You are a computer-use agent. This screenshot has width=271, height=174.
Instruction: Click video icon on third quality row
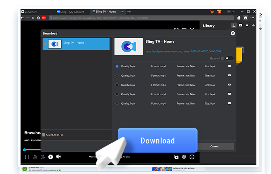coord(230,85)
